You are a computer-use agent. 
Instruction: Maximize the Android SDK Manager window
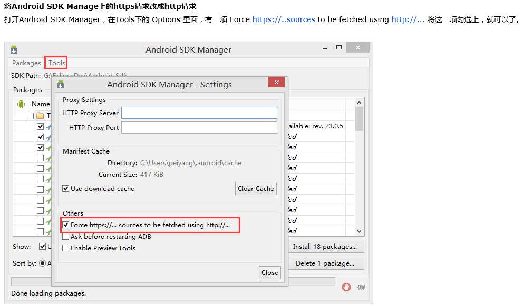coord(339,47)
